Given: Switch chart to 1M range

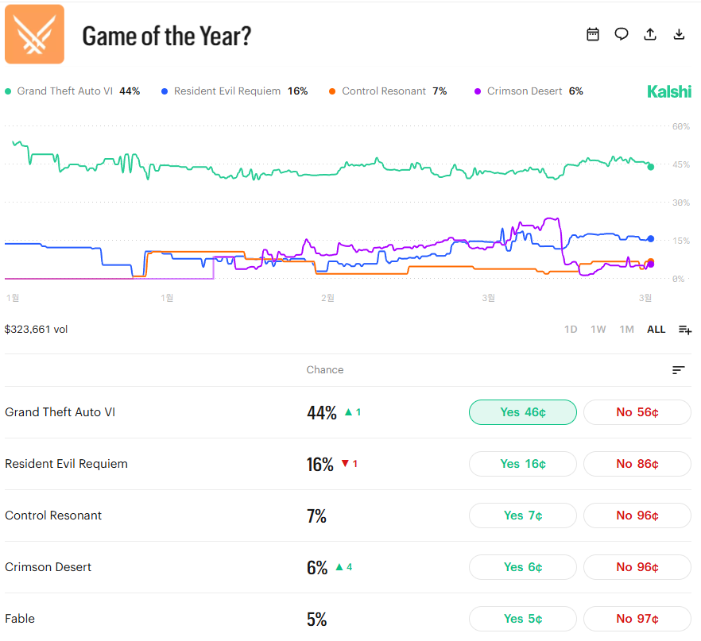Looking at the screenshot, I should click(x=627, y=330).
